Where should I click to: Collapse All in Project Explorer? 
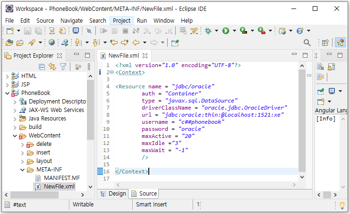point(42,67)
